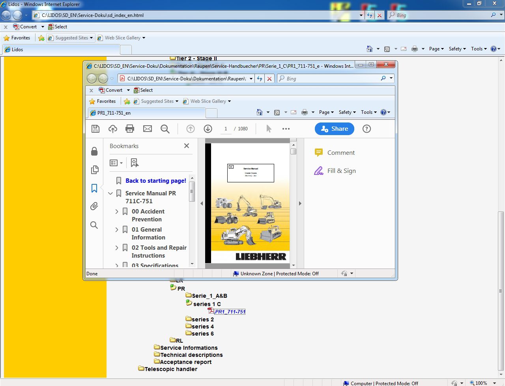Select the PR1_711-751_en tab
Image resolution: width=505 pixels, height=386 pixels.
click(x=146, y=113)
